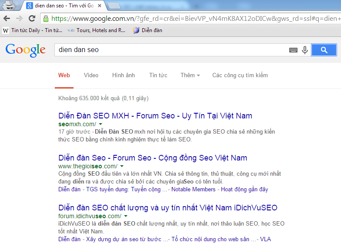Open the Tin tức Daily bookmark
Viewport: 341px width, 249px height.
[x=33, y=30]
